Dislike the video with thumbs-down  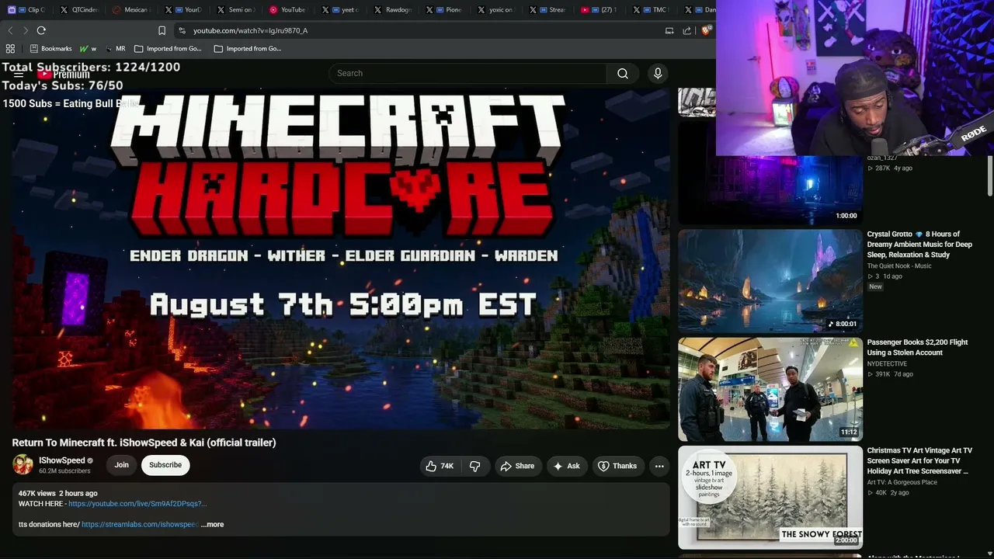tap(475, 466)
